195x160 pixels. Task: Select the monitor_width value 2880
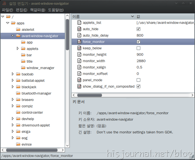click(141, 61)
